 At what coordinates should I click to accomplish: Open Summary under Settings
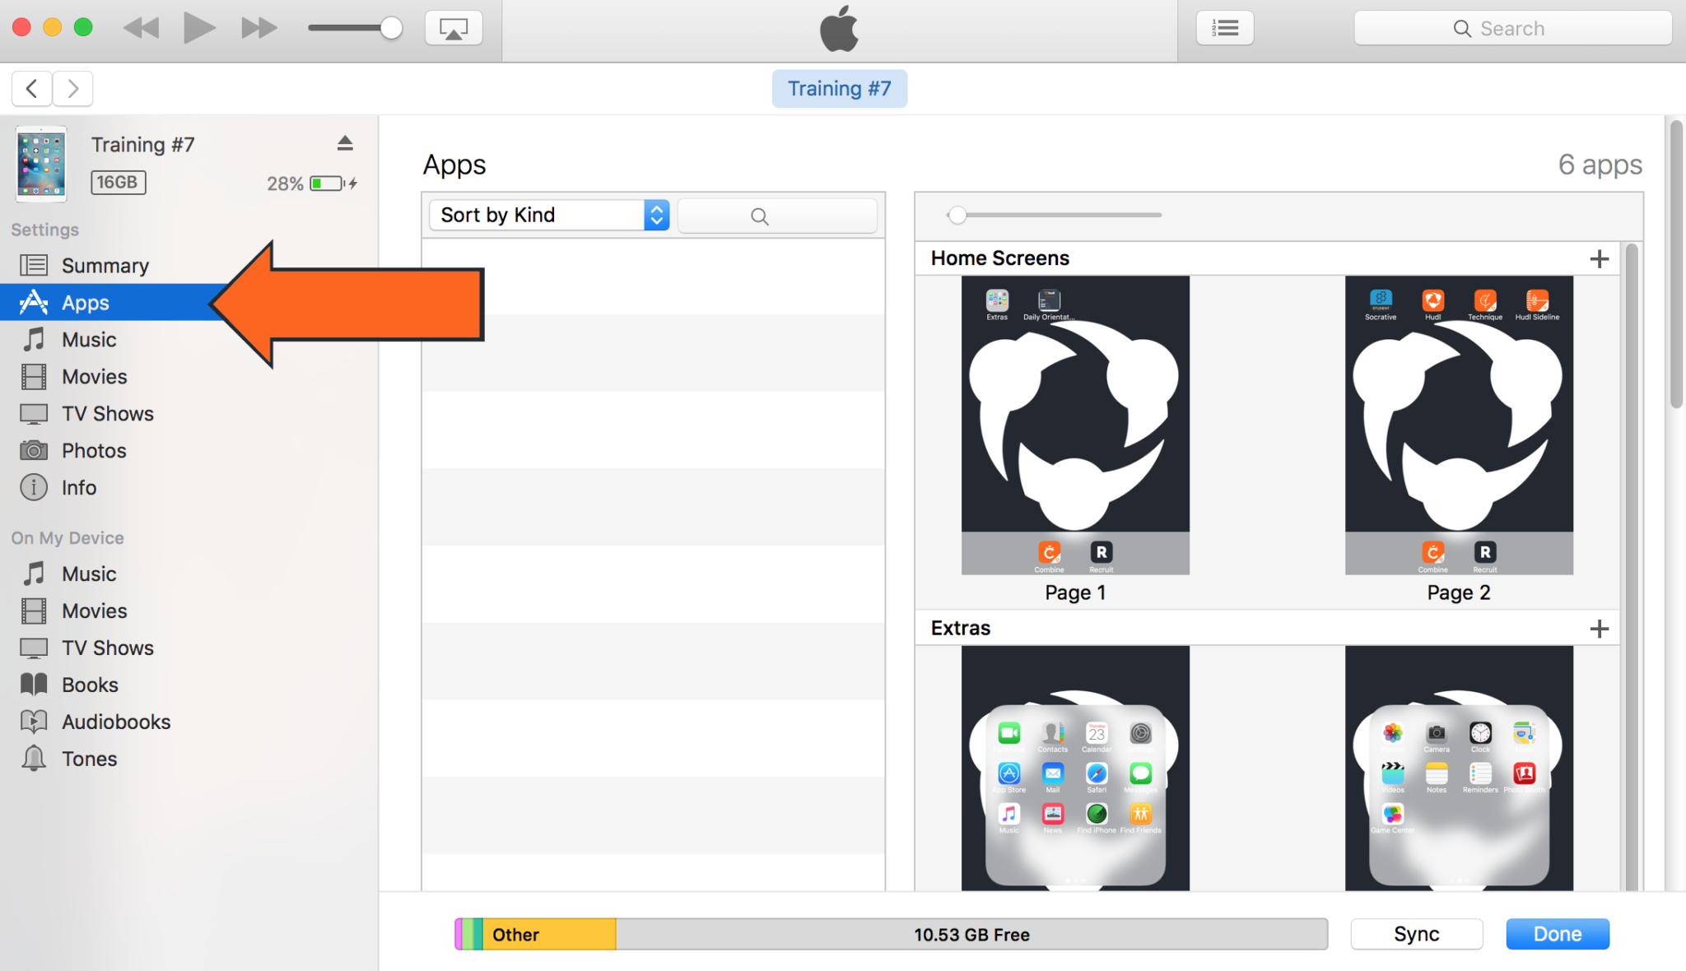(105, 265)
